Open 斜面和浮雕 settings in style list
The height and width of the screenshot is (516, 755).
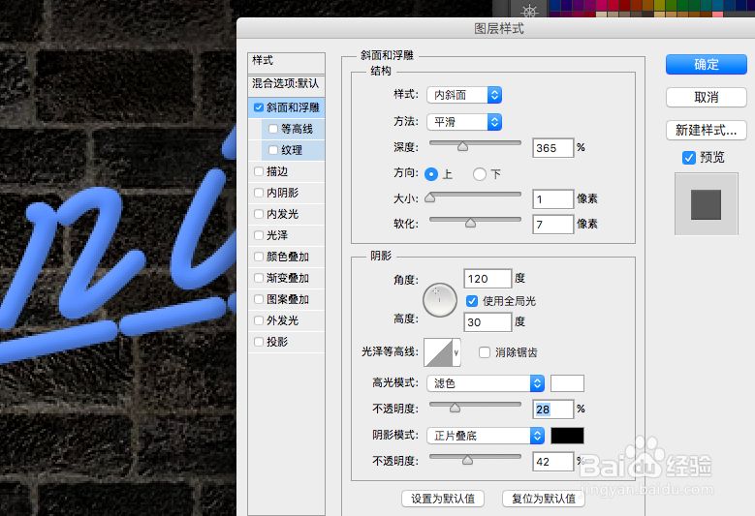(293, 107)
